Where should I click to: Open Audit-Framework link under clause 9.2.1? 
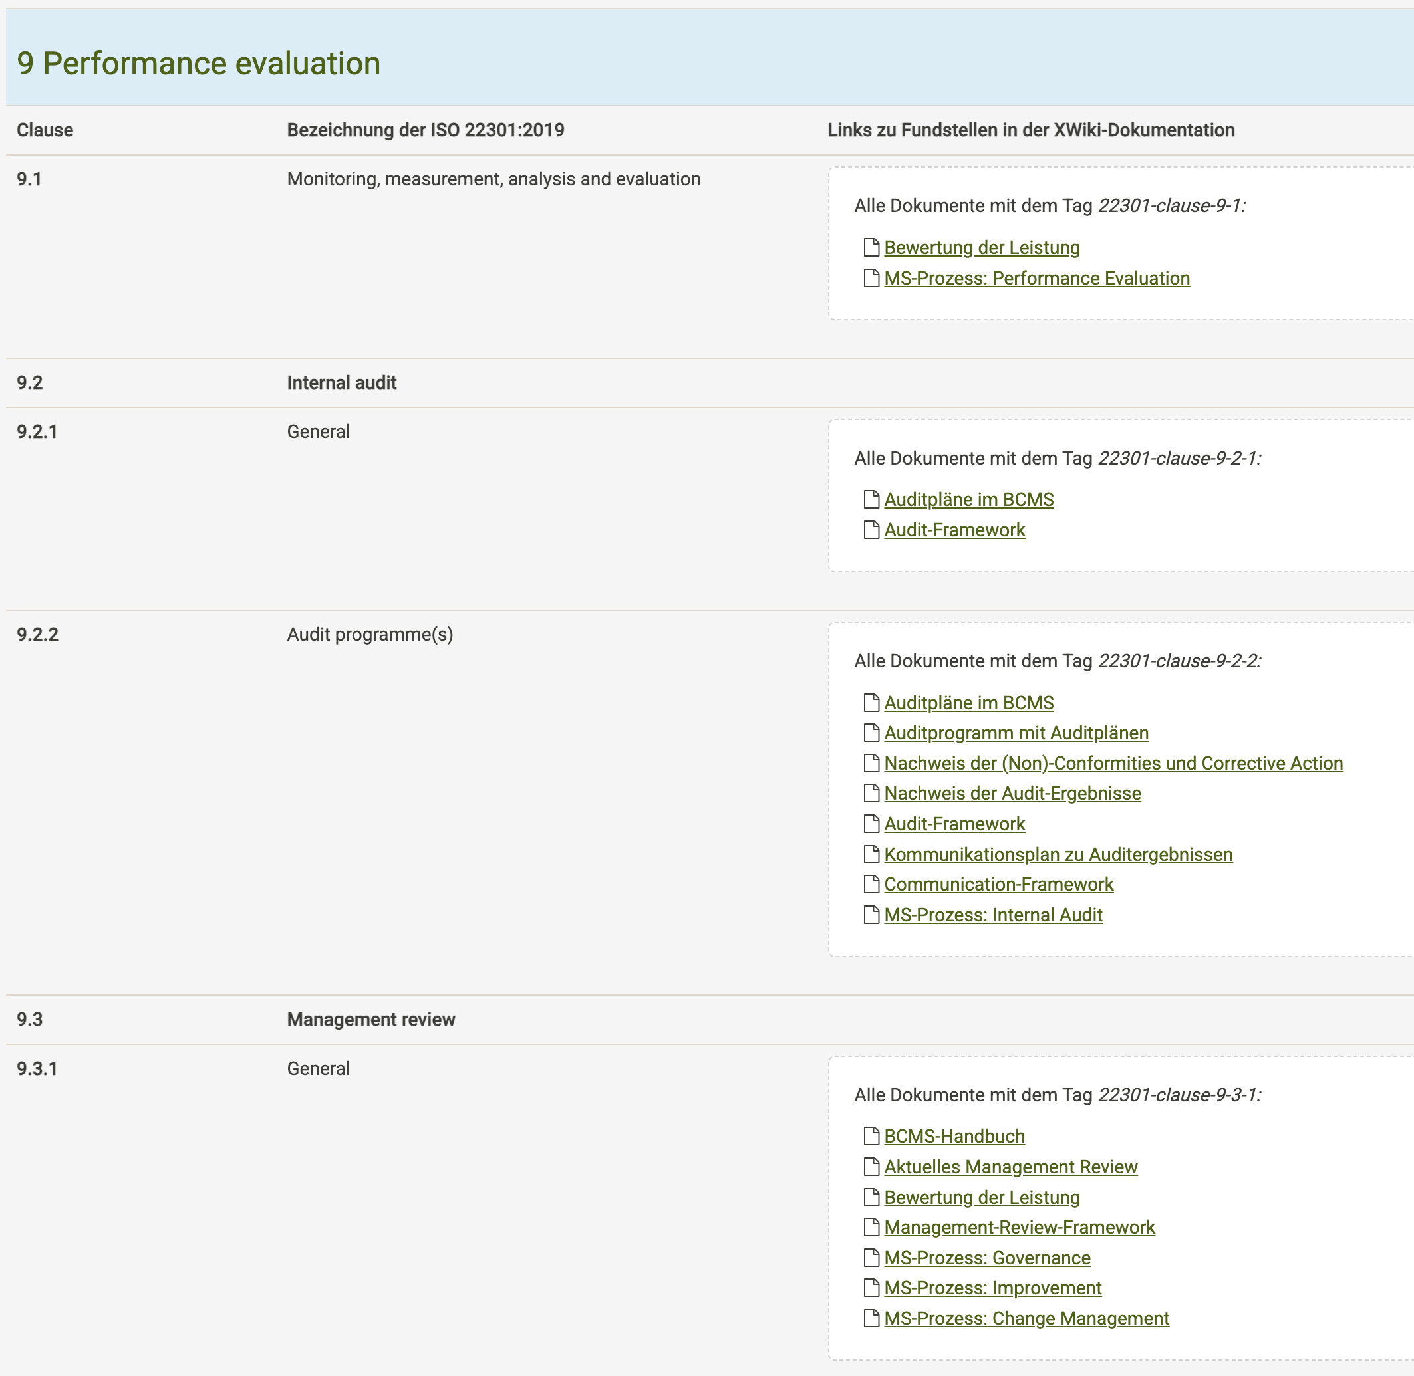point(954,530)
